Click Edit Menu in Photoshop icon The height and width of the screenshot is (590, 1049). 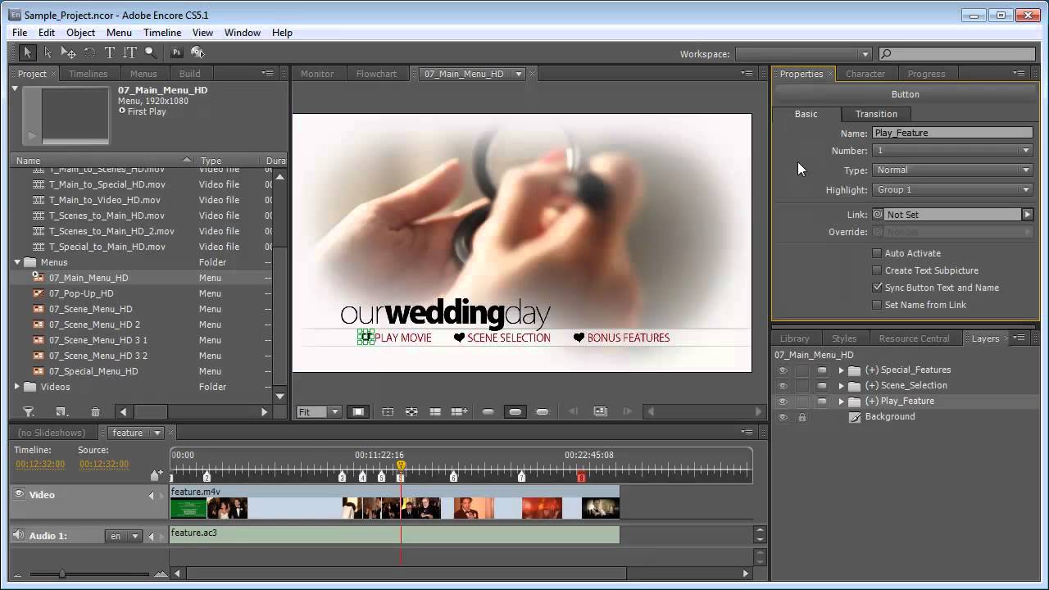176,52
